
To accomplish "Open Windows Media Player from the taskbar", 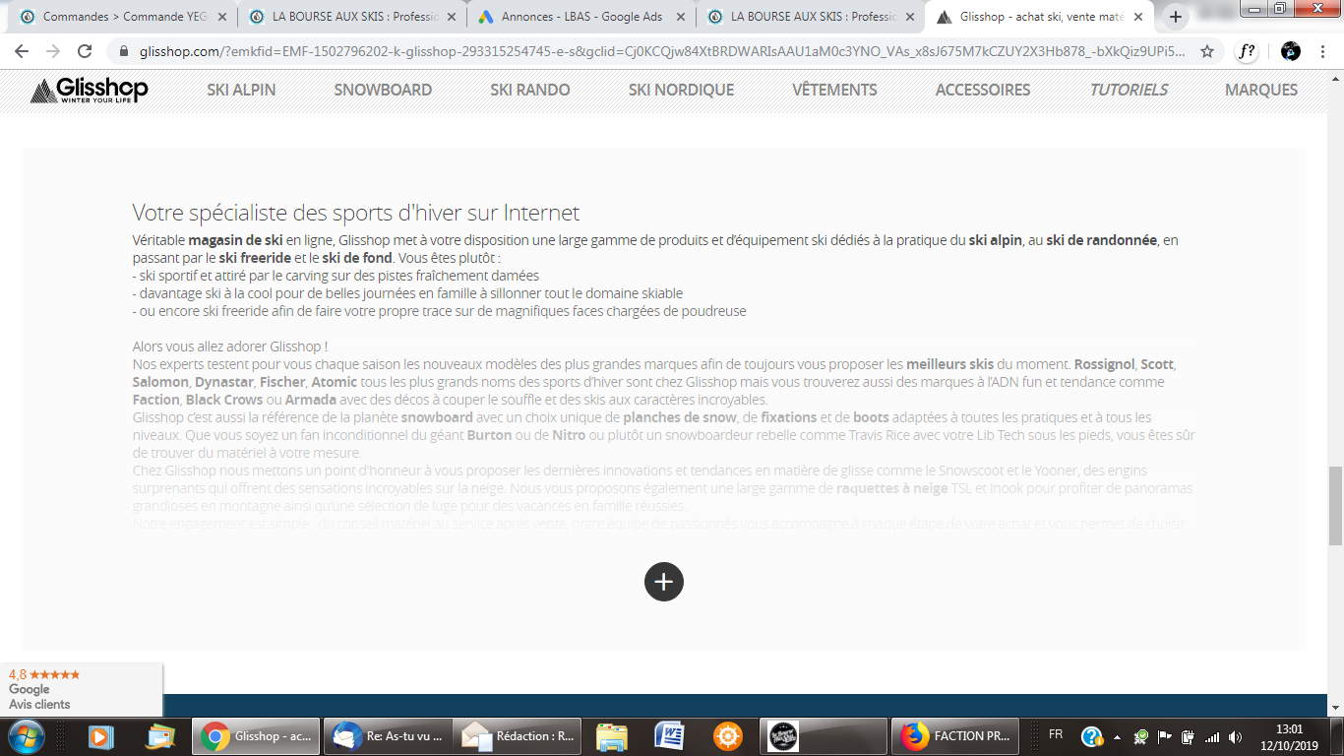I will pyautogui.click(x=100, y=735).
